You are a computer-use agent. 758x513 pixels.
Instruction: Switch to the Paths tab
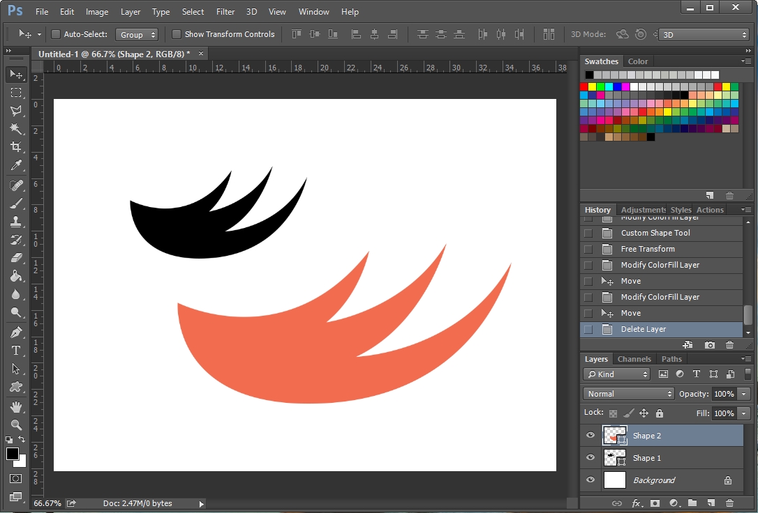[x=671, y=359]
